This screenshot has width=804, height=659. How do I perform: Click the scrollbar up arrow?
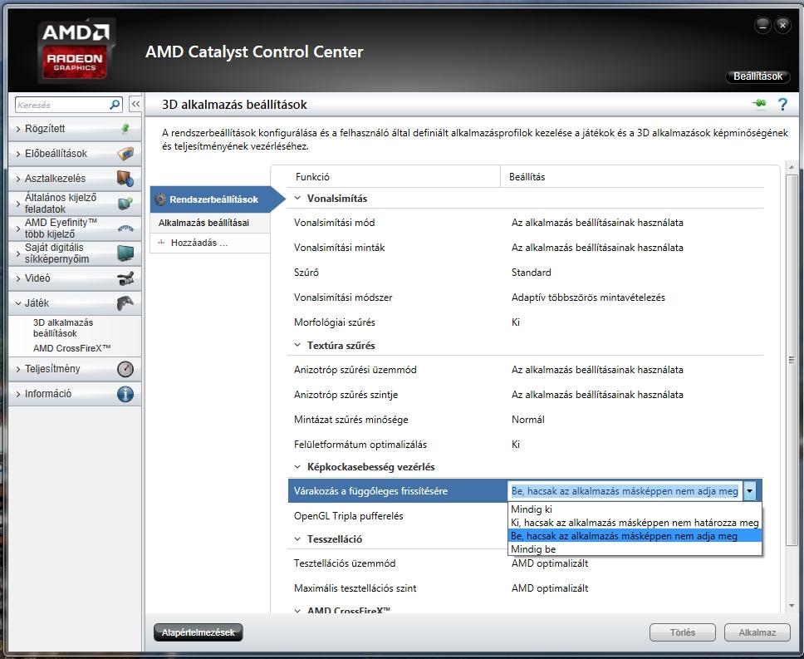[792, 167]
